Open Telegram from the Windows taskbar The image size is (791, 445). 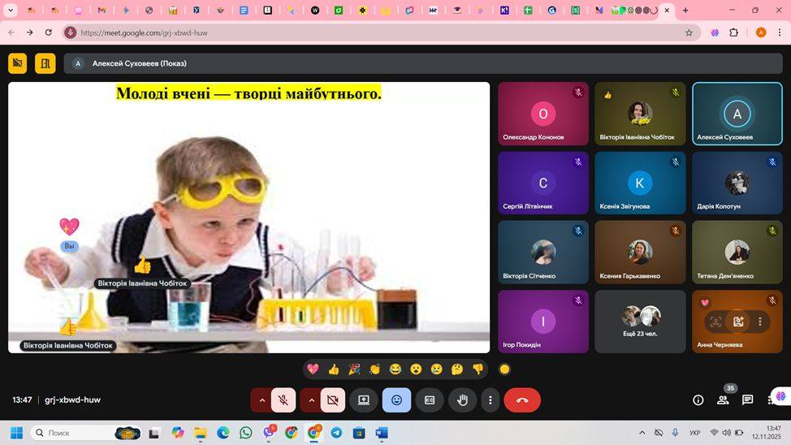tap(336, 433)
